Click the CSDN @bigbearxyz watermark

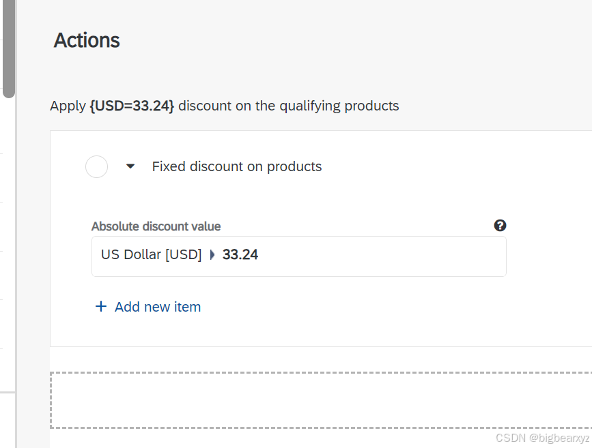[542, 438]
